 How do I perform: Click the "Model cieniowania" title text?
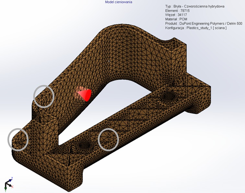(x=119, y=2)
